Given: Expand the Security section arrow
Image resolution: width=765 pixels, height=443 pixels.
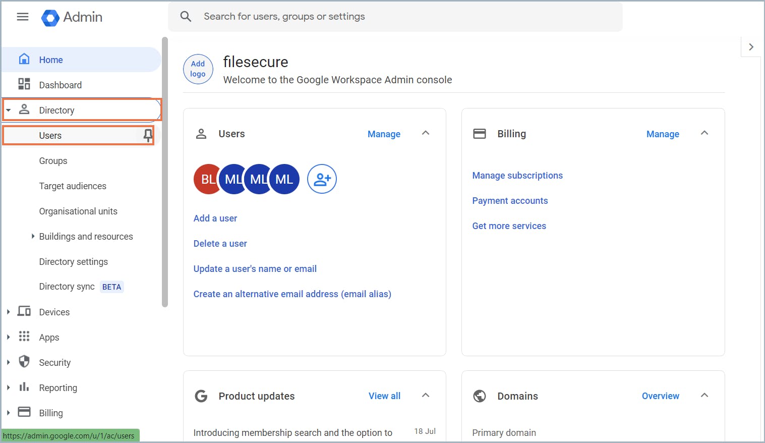Looking at the screenshot, I should tap(9, 362).
